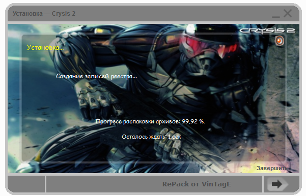
Task: Click the Осталось ждать: 1 сек text
Action: point(151,137)
